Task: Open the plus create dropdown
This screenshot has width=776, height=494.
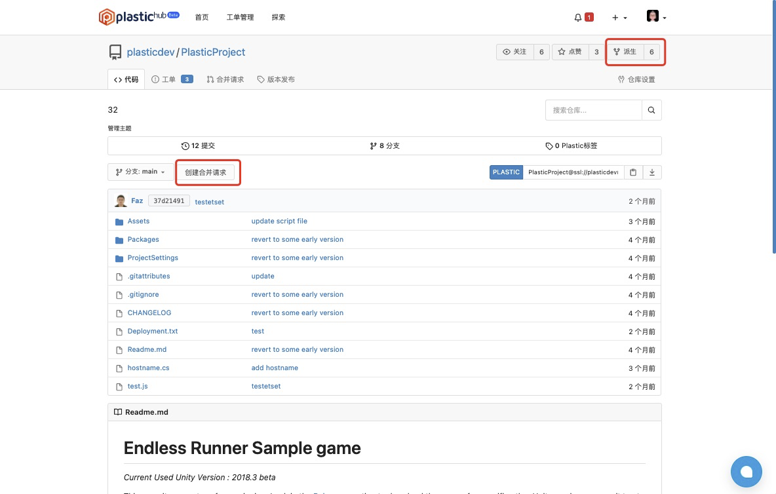Action: pyautogui.click(x=619, y=17)
